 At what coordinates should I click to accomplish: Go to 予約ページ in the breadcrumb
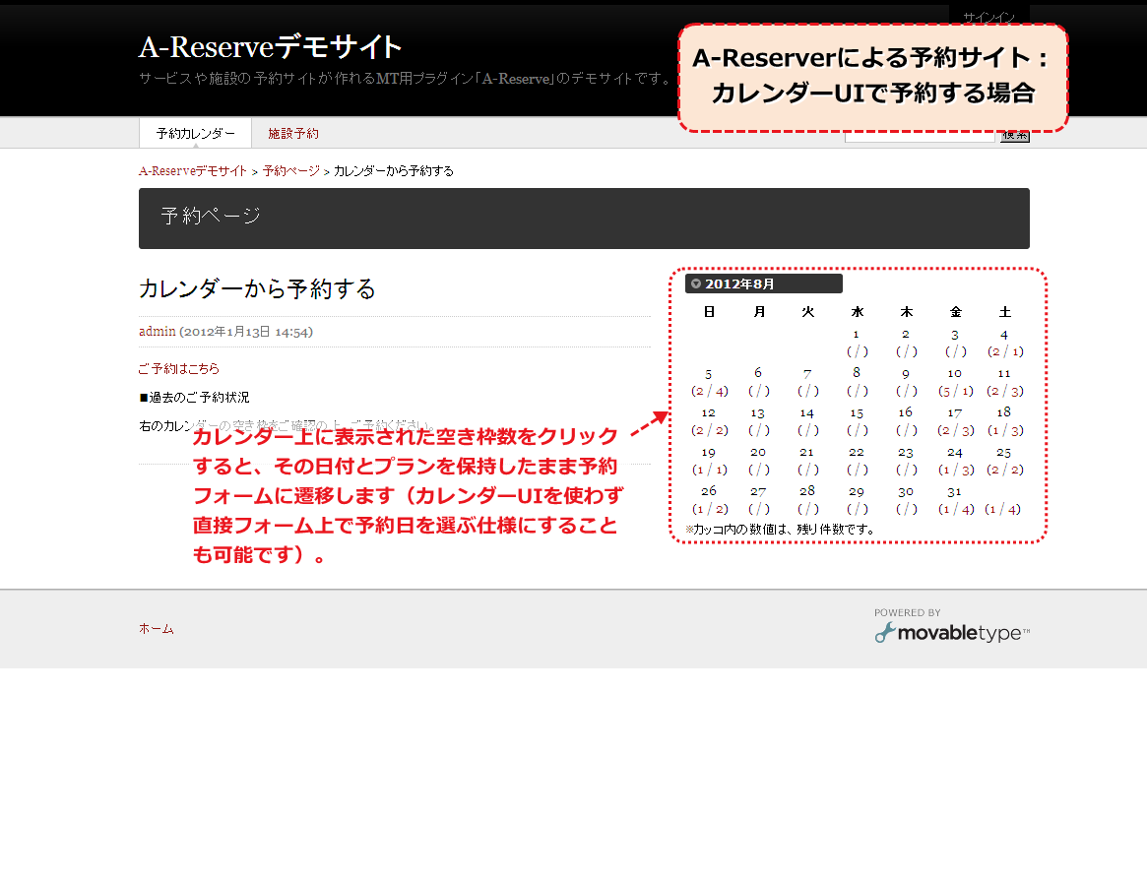290,171
